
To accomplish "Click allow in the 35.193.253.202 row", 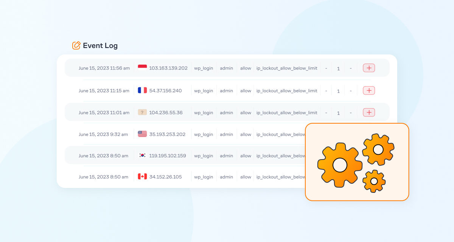I will pos(246,134).
